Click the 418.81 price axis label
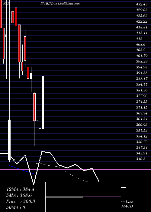Screen dimensions: 151x212 (142, 27)
